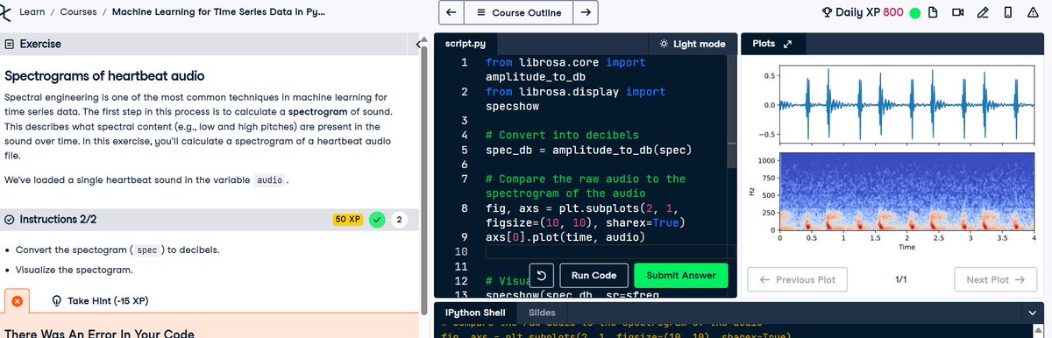Report an issue via warning triangle icon
The image size is (1052, 338).
point(1034,13)
